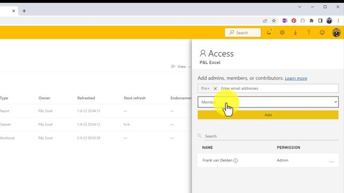Open the Chrome profile avatar
344x193 pixels.
pos(329,20)
